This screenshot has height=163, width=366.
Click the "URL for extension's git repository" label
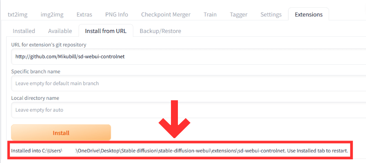point(49,44)
